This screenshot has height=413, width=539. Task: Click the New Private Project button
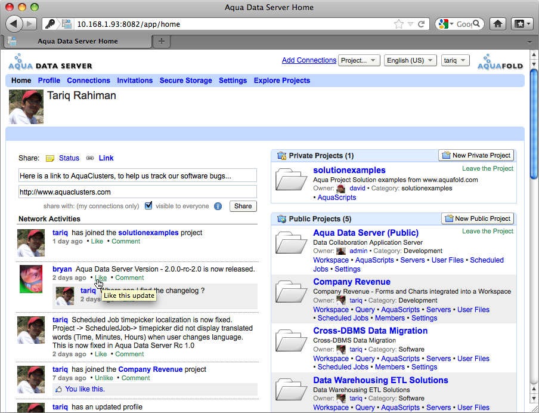coord(476,155)
